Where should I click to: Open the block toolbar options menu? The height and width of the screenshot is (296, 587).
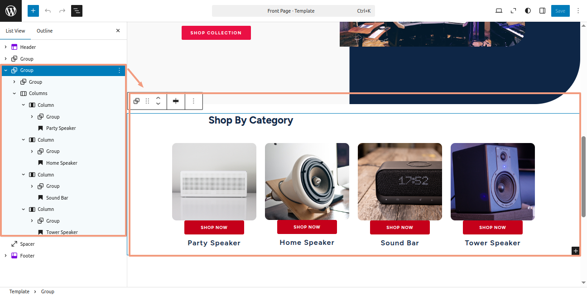(193, 101)
